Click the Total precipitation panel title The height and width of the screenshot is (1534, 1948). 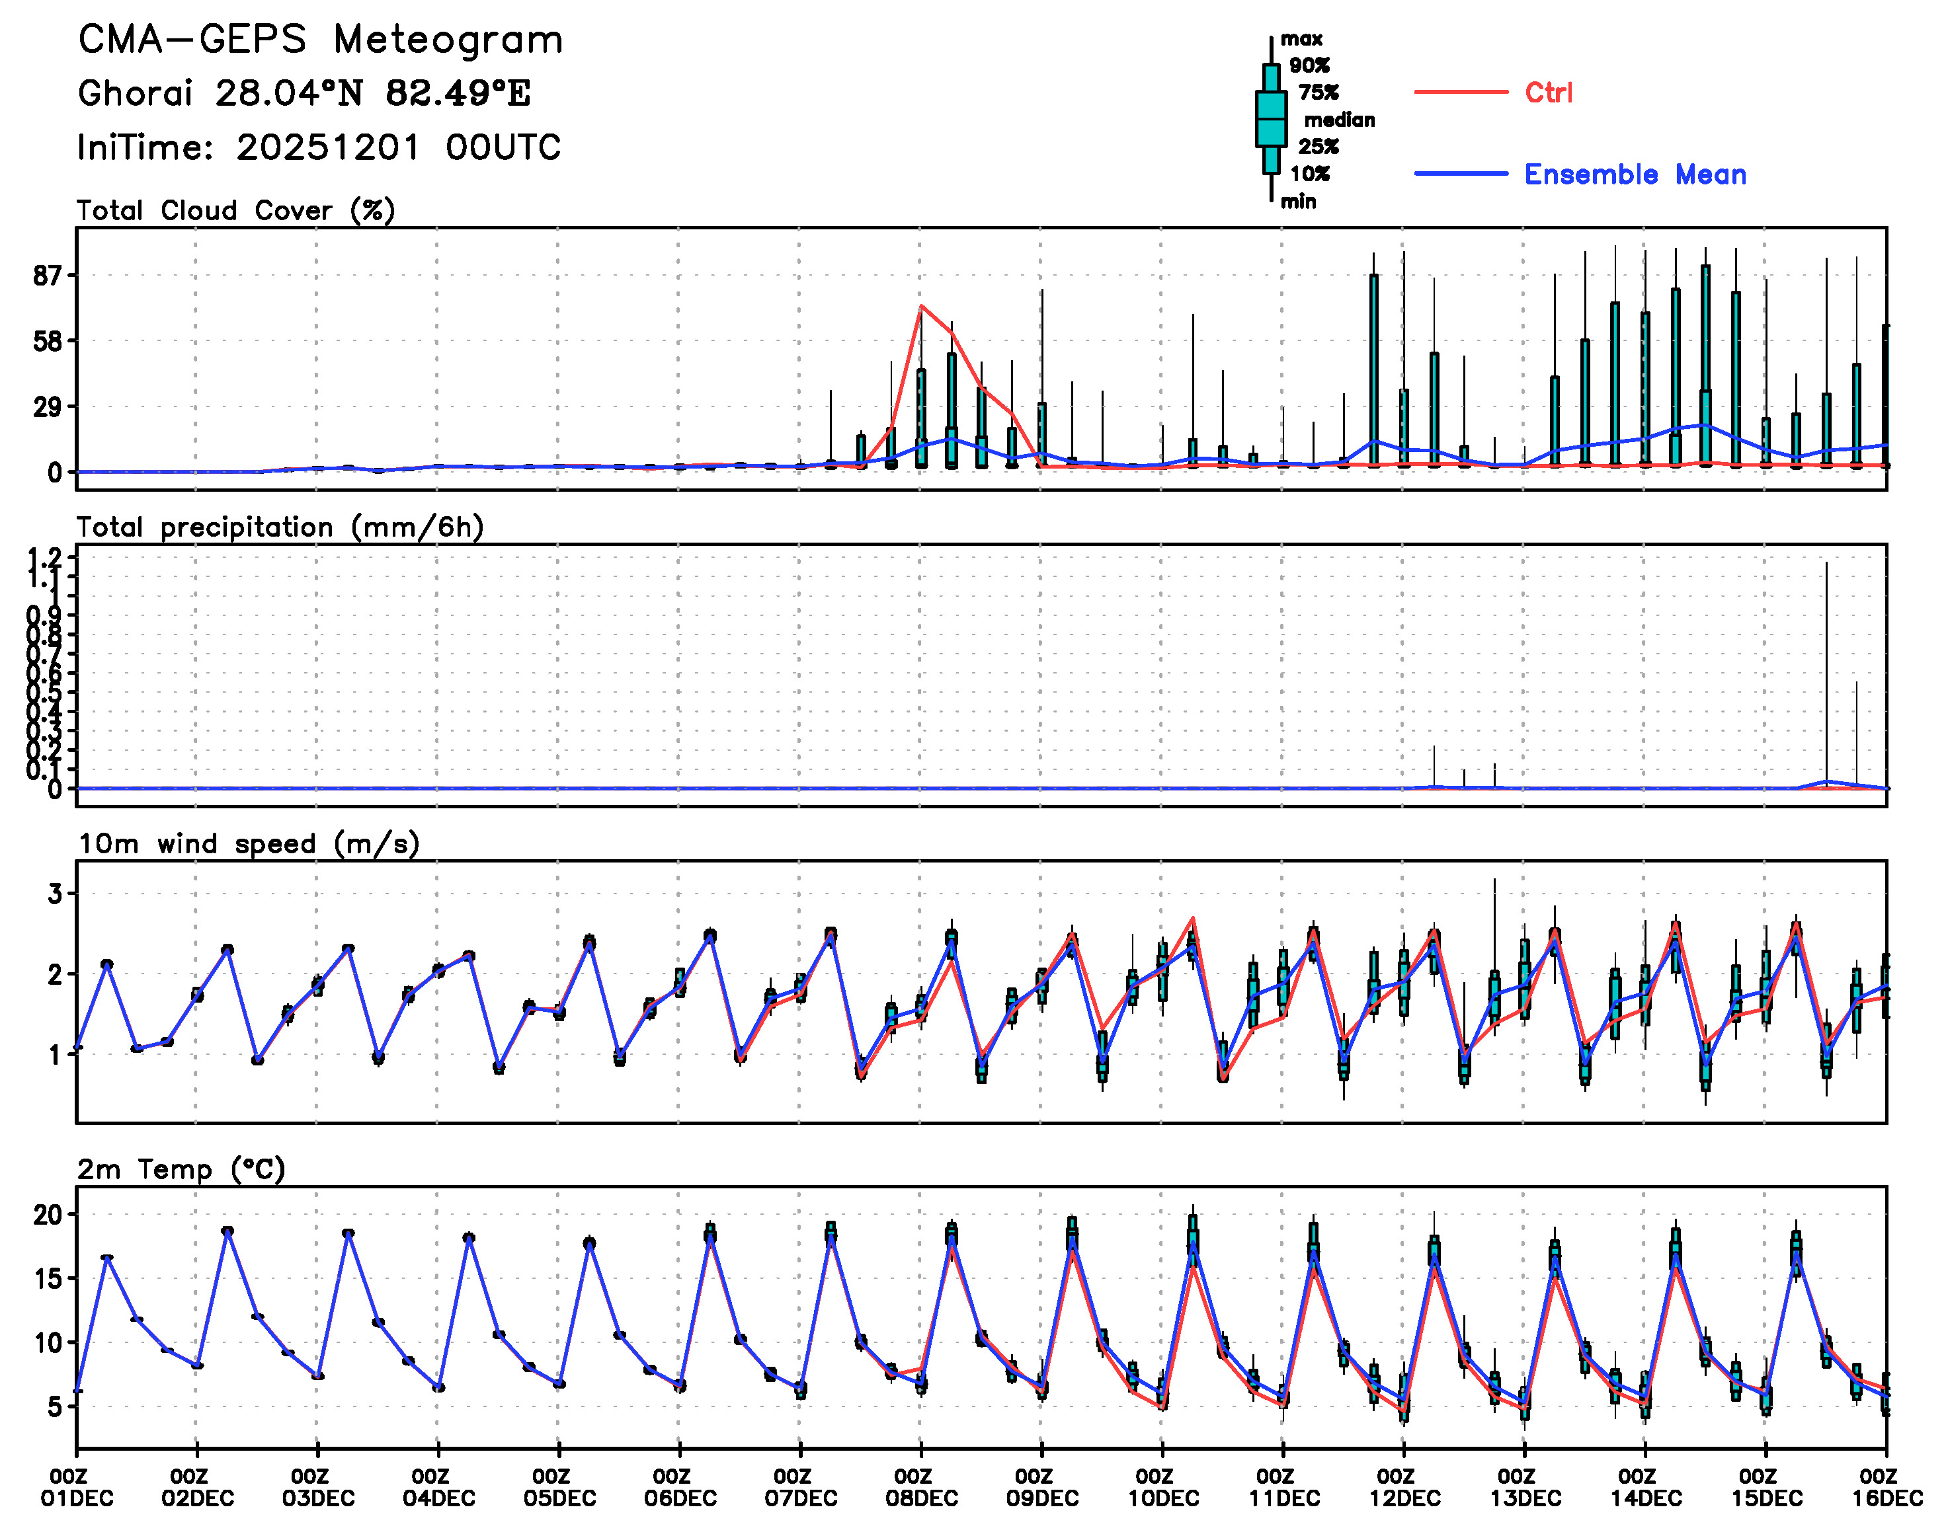coord(280,527)
